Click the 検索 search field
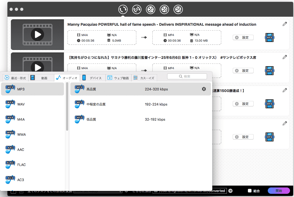This screenshot has width=294, height=197. [x=187, y=76]
